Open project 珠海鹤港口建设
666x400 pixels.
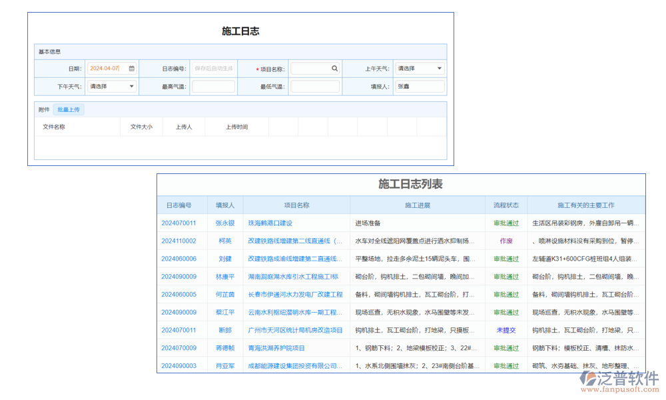[x=271, y=223]
